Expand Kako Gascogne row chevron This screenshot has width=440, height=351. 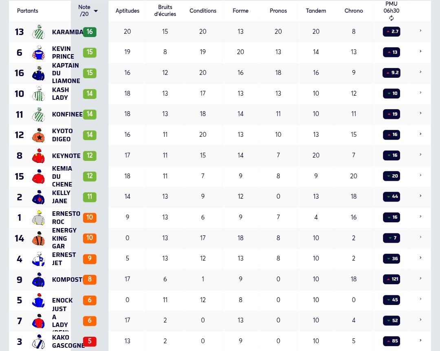(420, 340)
